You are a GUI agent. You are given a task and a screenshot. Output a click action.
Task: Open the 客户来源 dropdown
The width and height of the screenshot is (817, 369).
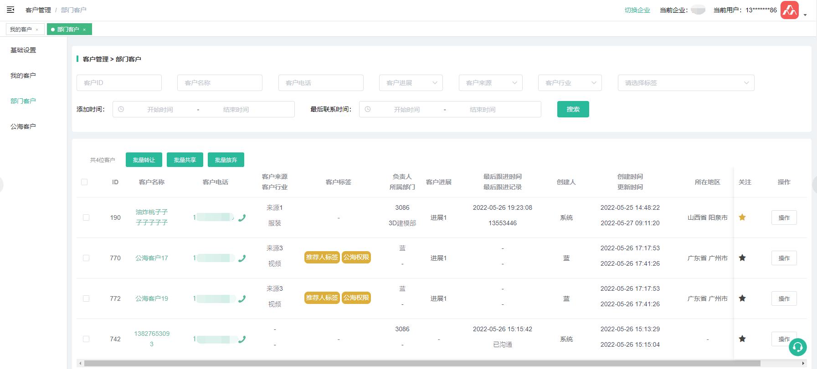tap(490, 83)
